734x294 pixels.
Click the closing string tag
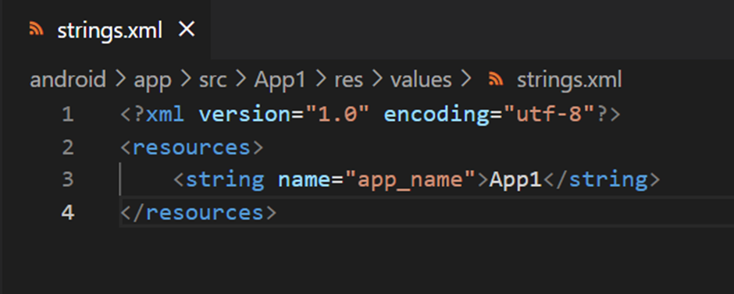click(x=601, y=180)
